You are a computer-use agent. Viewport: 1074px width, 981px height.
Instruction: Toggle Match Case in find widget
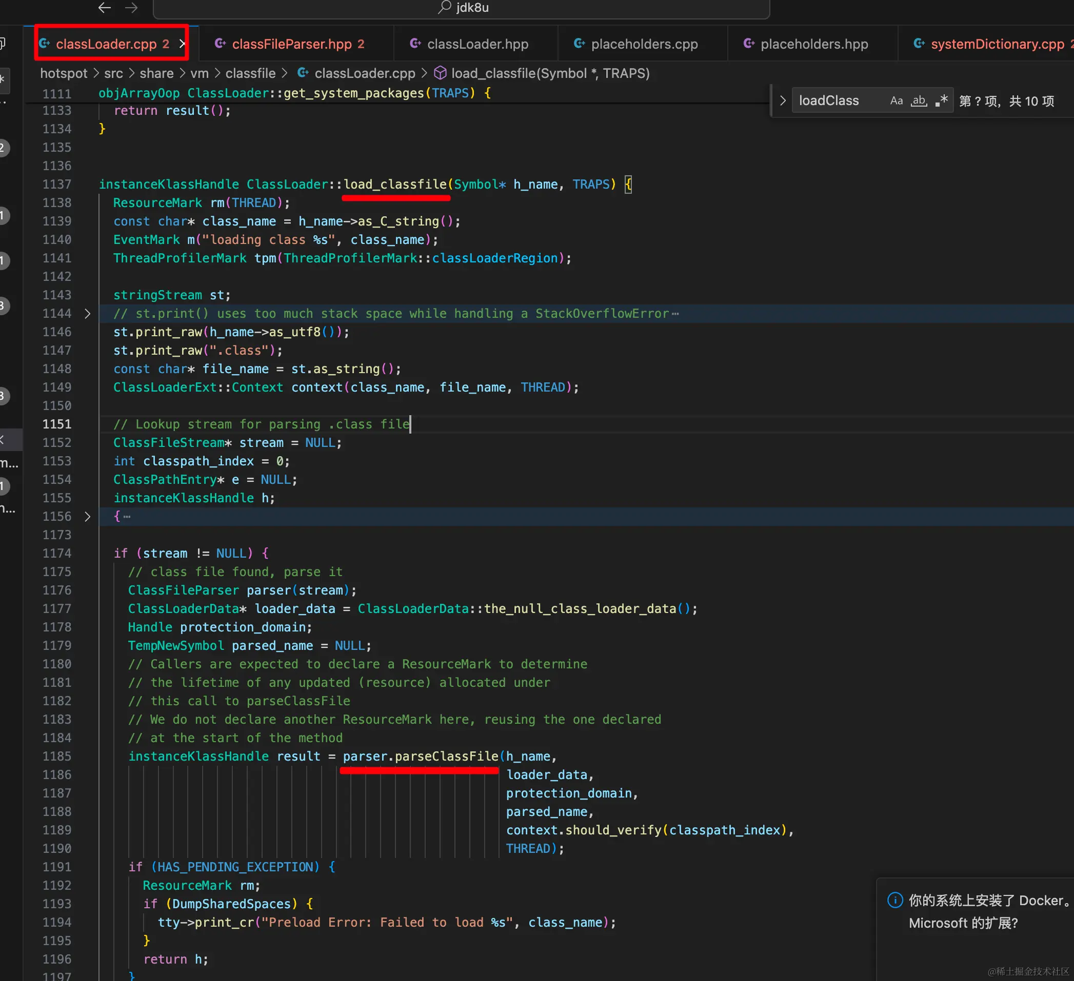(x=896, y=100)
